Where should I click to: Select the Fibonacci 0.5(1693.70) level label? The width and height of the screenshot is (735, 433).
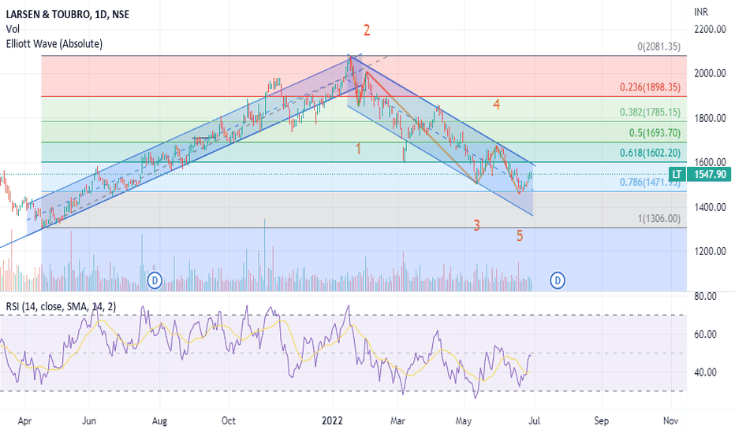[655, 132]
